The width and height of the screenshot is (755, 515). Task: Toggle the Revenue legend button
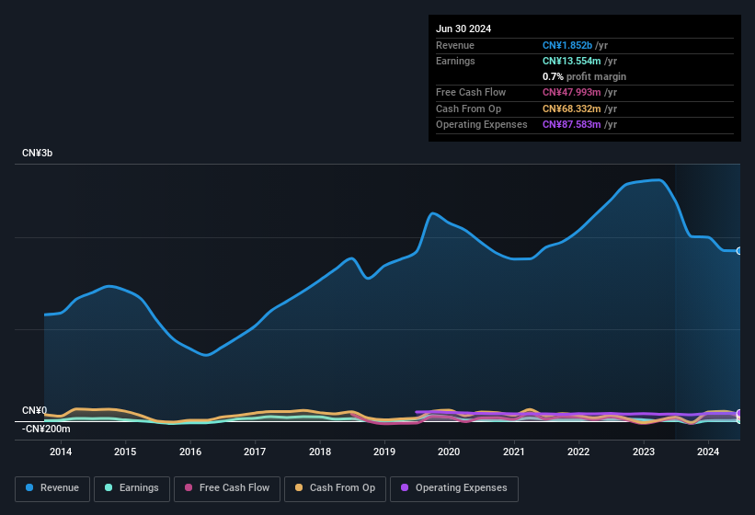(x=52, y=488)
